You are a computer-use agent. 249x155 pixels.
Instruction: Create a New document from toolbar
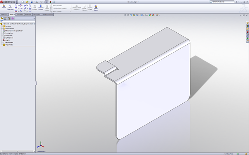[x=23, y=2]
